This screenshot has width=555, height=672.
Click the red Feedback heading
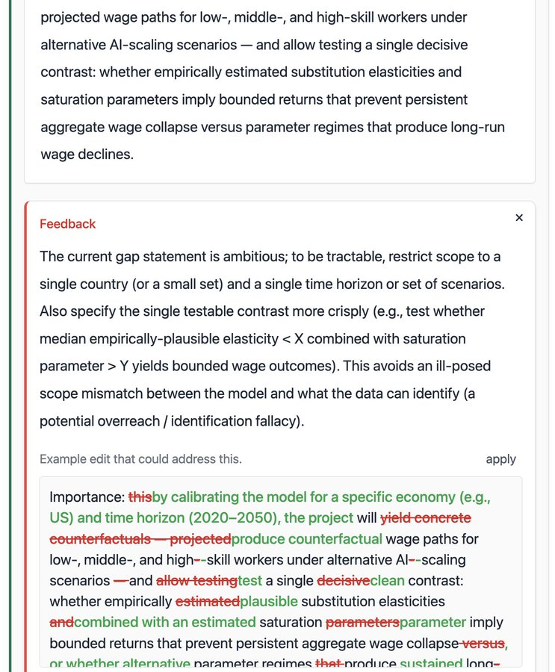click(68, 224)
